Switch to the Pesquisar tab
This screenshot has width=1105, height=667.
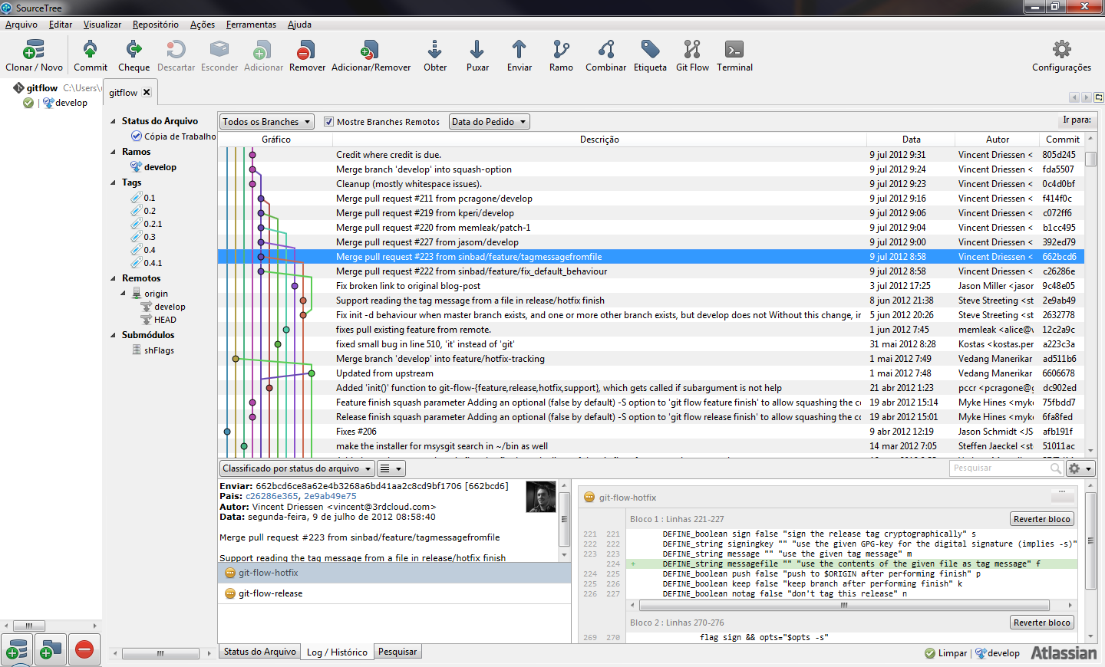397,652
